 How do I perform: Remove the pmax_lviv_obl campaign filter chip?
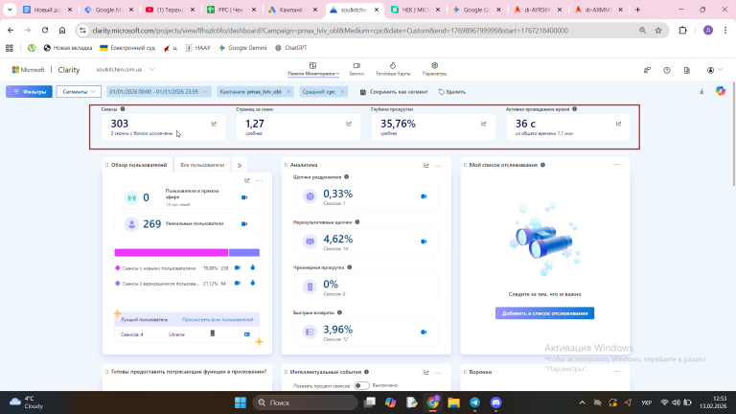click(x=288, y=92)
